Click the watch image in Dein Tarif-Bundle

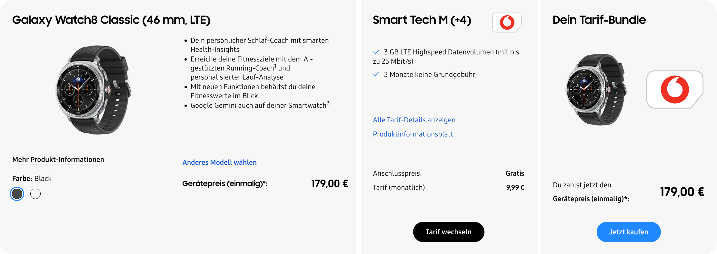(596, 89)
